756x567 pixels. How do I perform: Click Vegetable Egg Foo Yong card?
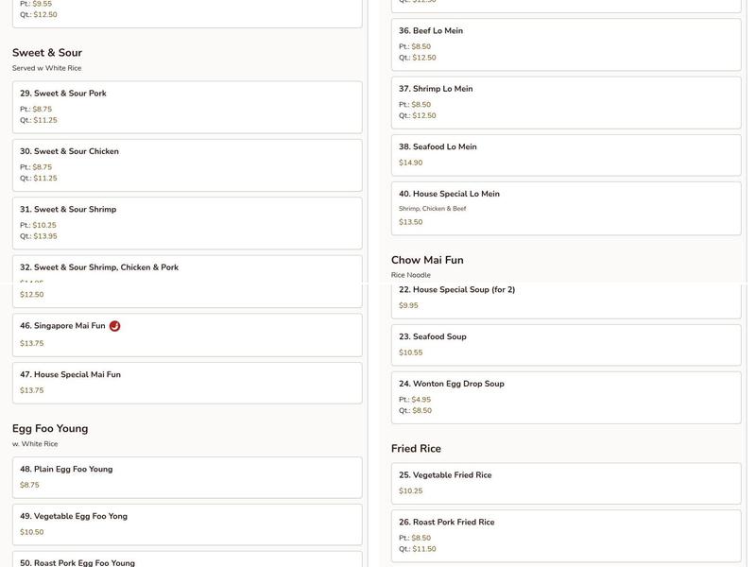click(x=185, y=523)
